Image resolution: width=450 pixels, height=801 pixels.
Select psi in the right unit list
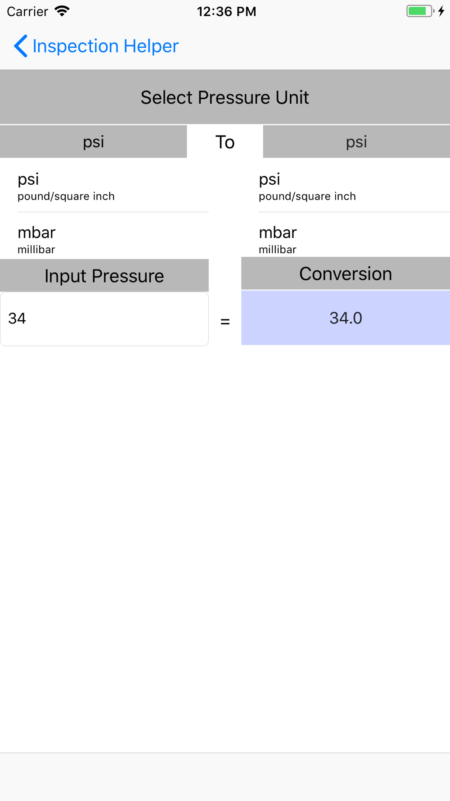[346, 185]
